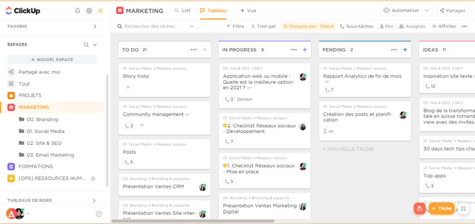This screenshot has width=475, height=224.
Task: Click the NOUVEL ESPACE button
Action: [x=52, y=60]
